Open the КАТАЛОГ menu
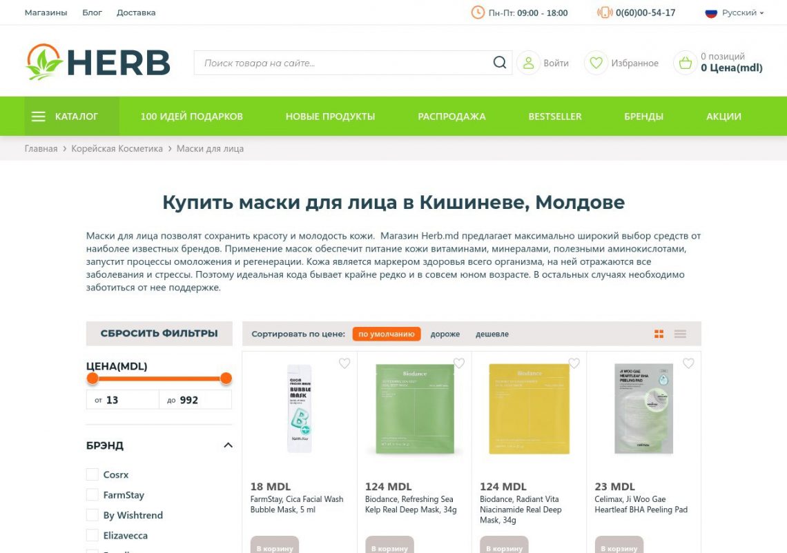Image resolution: width=787 pixels, height=553 pixels. click(72, 117)
